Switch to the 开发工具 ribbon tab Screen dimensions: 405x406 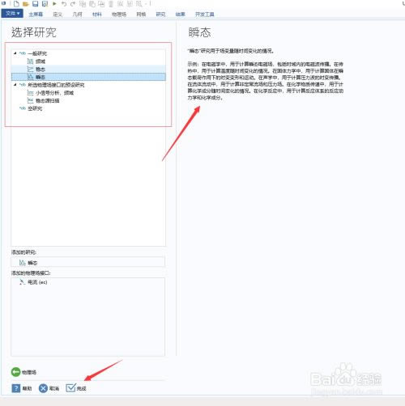click(x=205, y=15)
